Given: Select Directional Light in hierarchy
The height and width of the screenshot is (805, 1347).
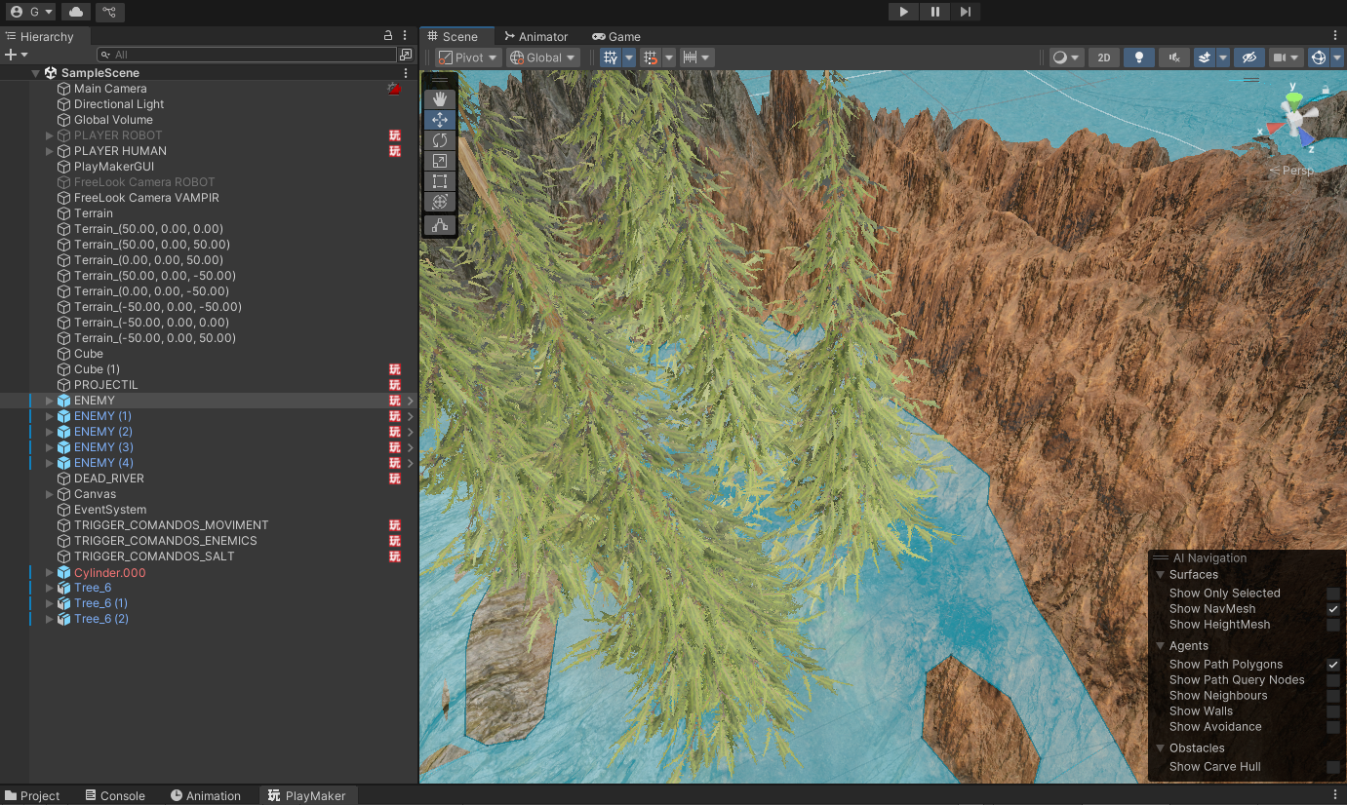Looking at the screenshot, I should pyautogui.click(x=119, y=104).
